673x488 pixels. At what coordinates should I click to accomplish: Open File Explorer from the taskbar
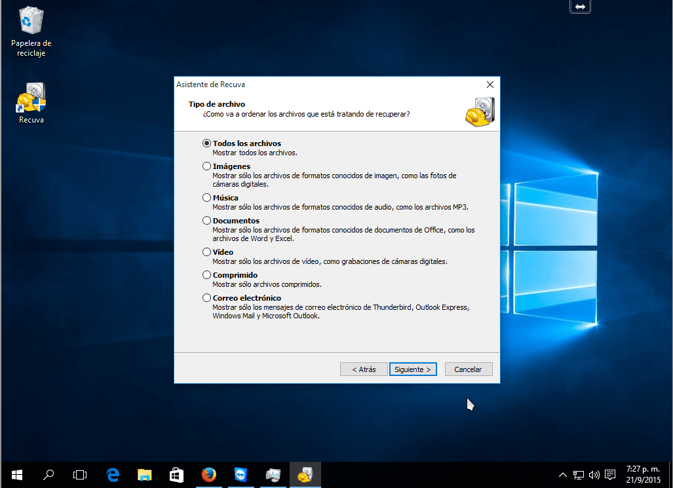145,475
